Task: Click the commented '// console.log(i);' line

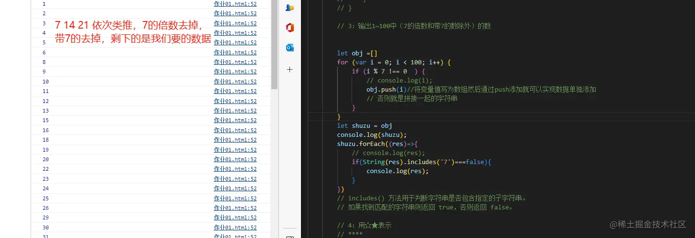Action: (399, 80)
